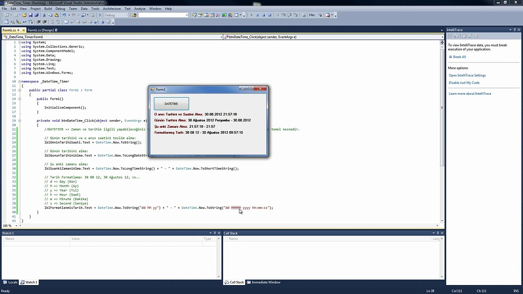Click IntelliTrace open settings toolbar icon
This screenshot has width=523, height=294.
coord(464,36)
